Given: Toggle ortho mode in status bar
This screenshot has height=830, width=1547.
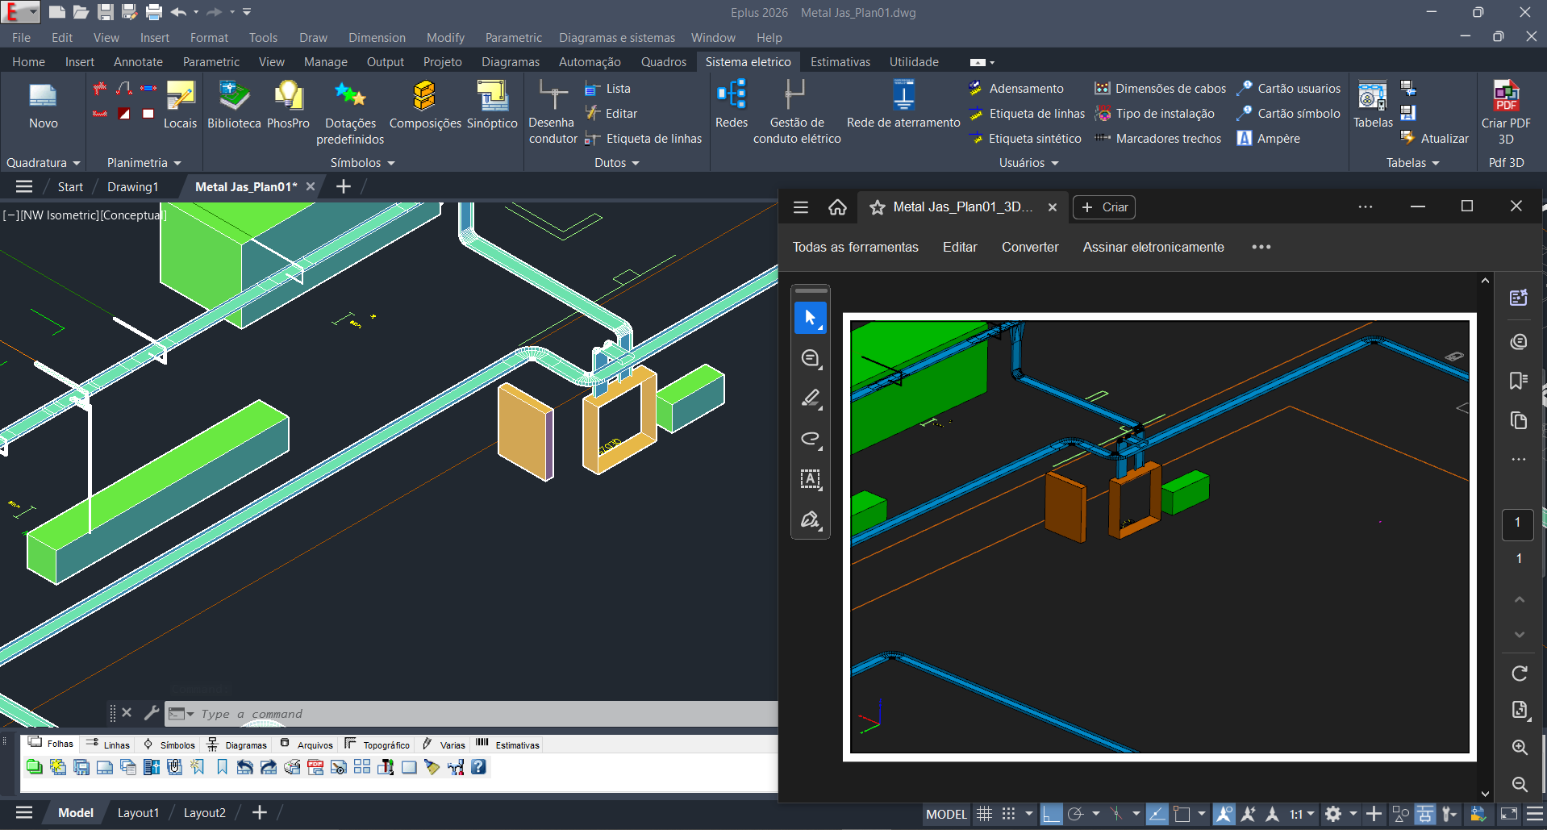Looking at the screenshot, I should [1050, 814].
